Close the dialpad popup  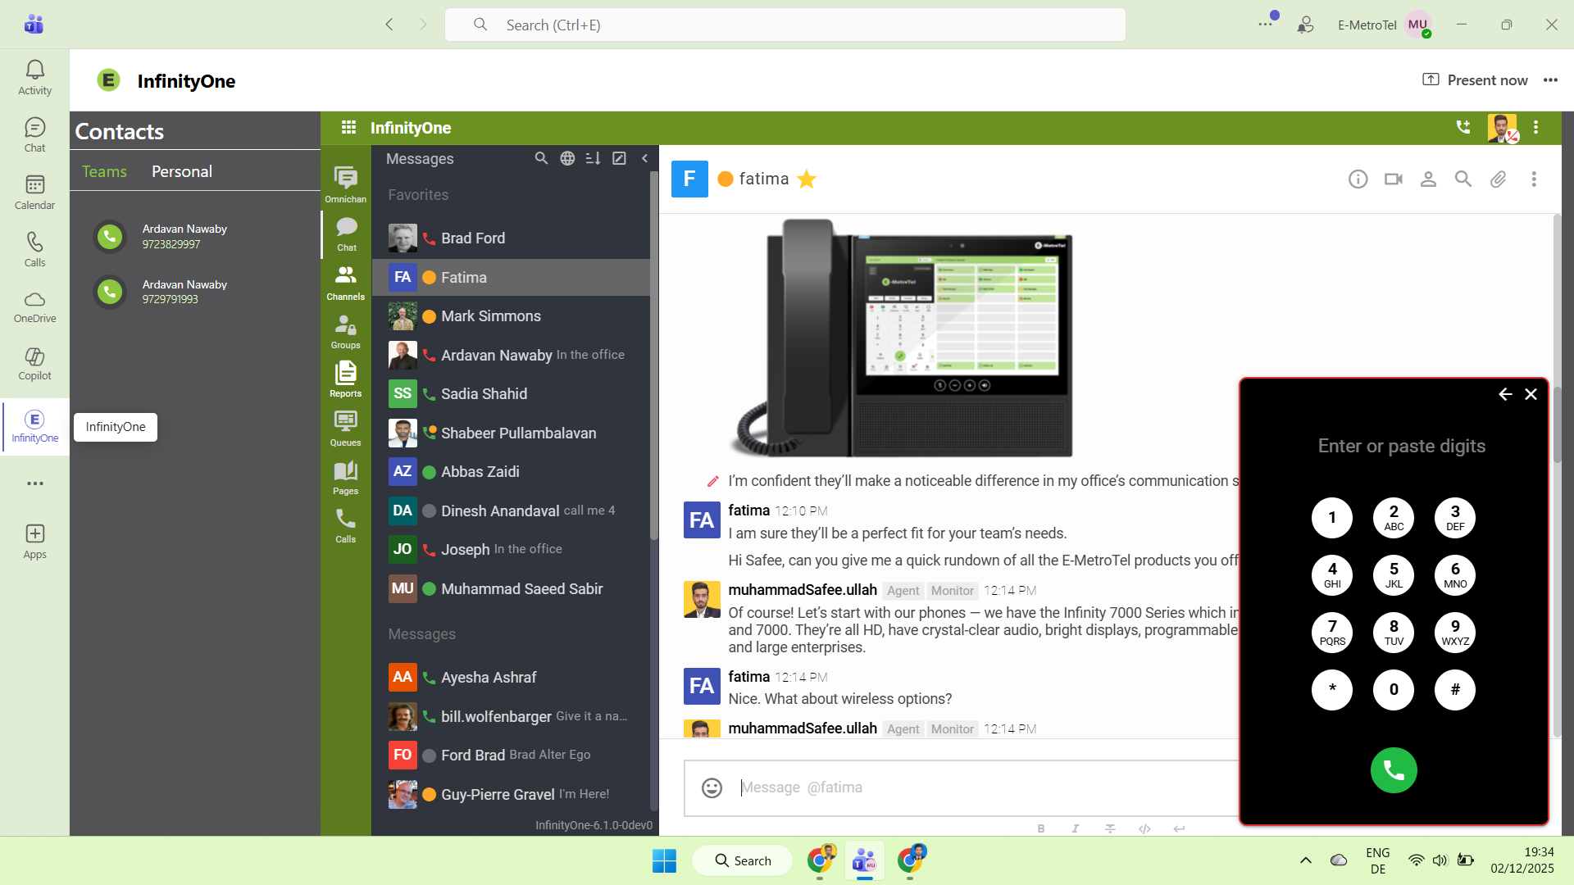pos(1531,394)
